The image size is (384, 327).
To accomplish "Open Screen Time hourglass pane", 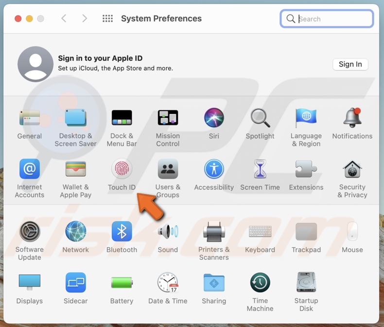I will point(260,169).
